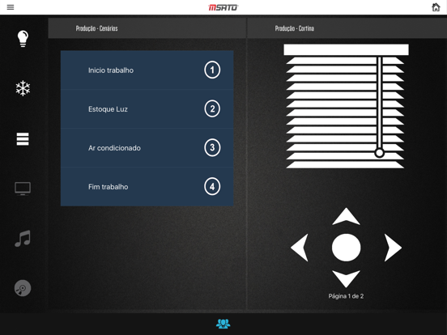Tap the blue users group icon
Viewport: 447px width, 335px height.
point(223,324)
